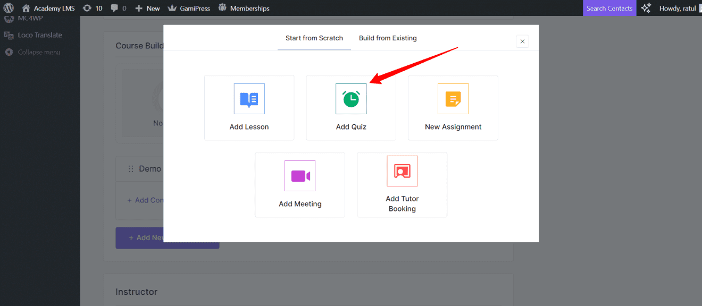Close the modal with the X button
Screen dimensions: 702x306
pyautogui.click(x=522, y=41)
